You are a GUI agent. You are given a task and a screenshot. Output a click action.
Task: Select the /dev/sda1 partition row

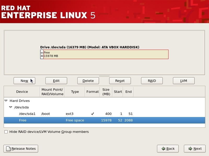[104, 114]
